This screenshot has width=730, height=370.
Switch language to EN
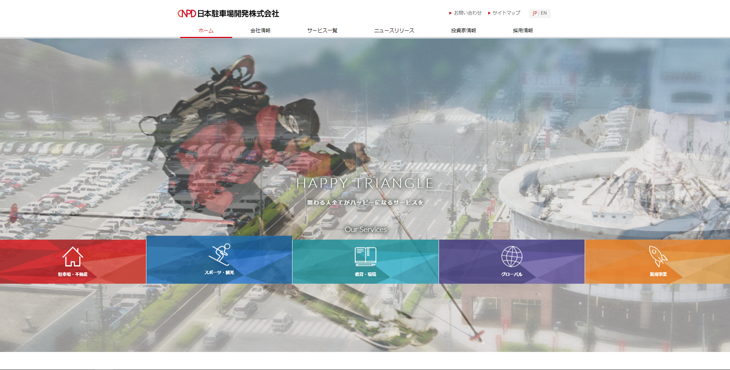click(x=544, y=13)
